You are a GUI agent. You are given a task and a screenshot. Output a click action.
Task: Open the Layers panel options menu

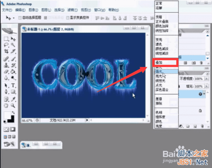pyautogui.click(x=207, y=74)
